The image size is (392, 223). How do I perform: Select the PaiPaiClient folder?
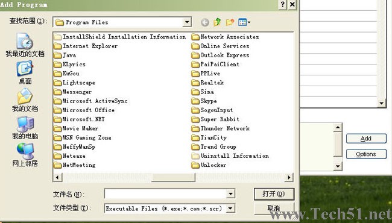(x=215, y=64)
